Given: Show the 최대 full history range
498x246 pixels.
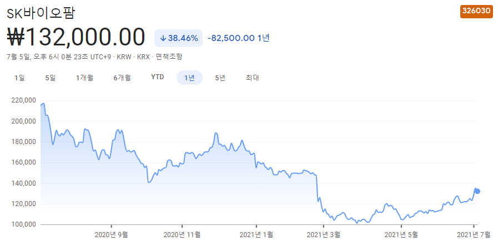Looking at the screenshot, I should coord(252,78).
